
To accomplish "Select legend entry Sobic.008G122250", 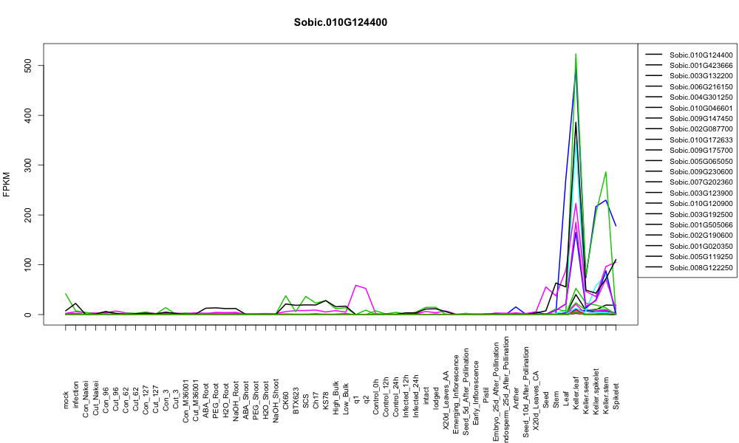I will (701, 267).
